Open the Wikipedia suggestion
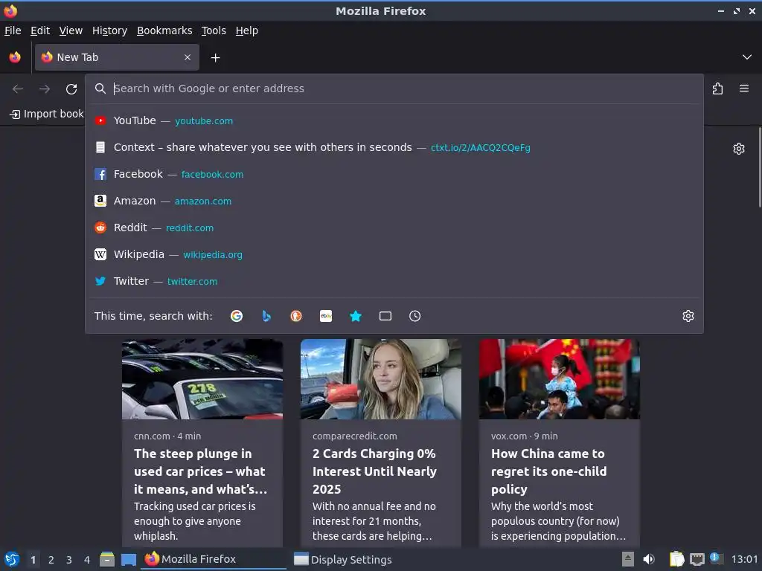Screen dimensions: 762x571 tap(394, 254)
